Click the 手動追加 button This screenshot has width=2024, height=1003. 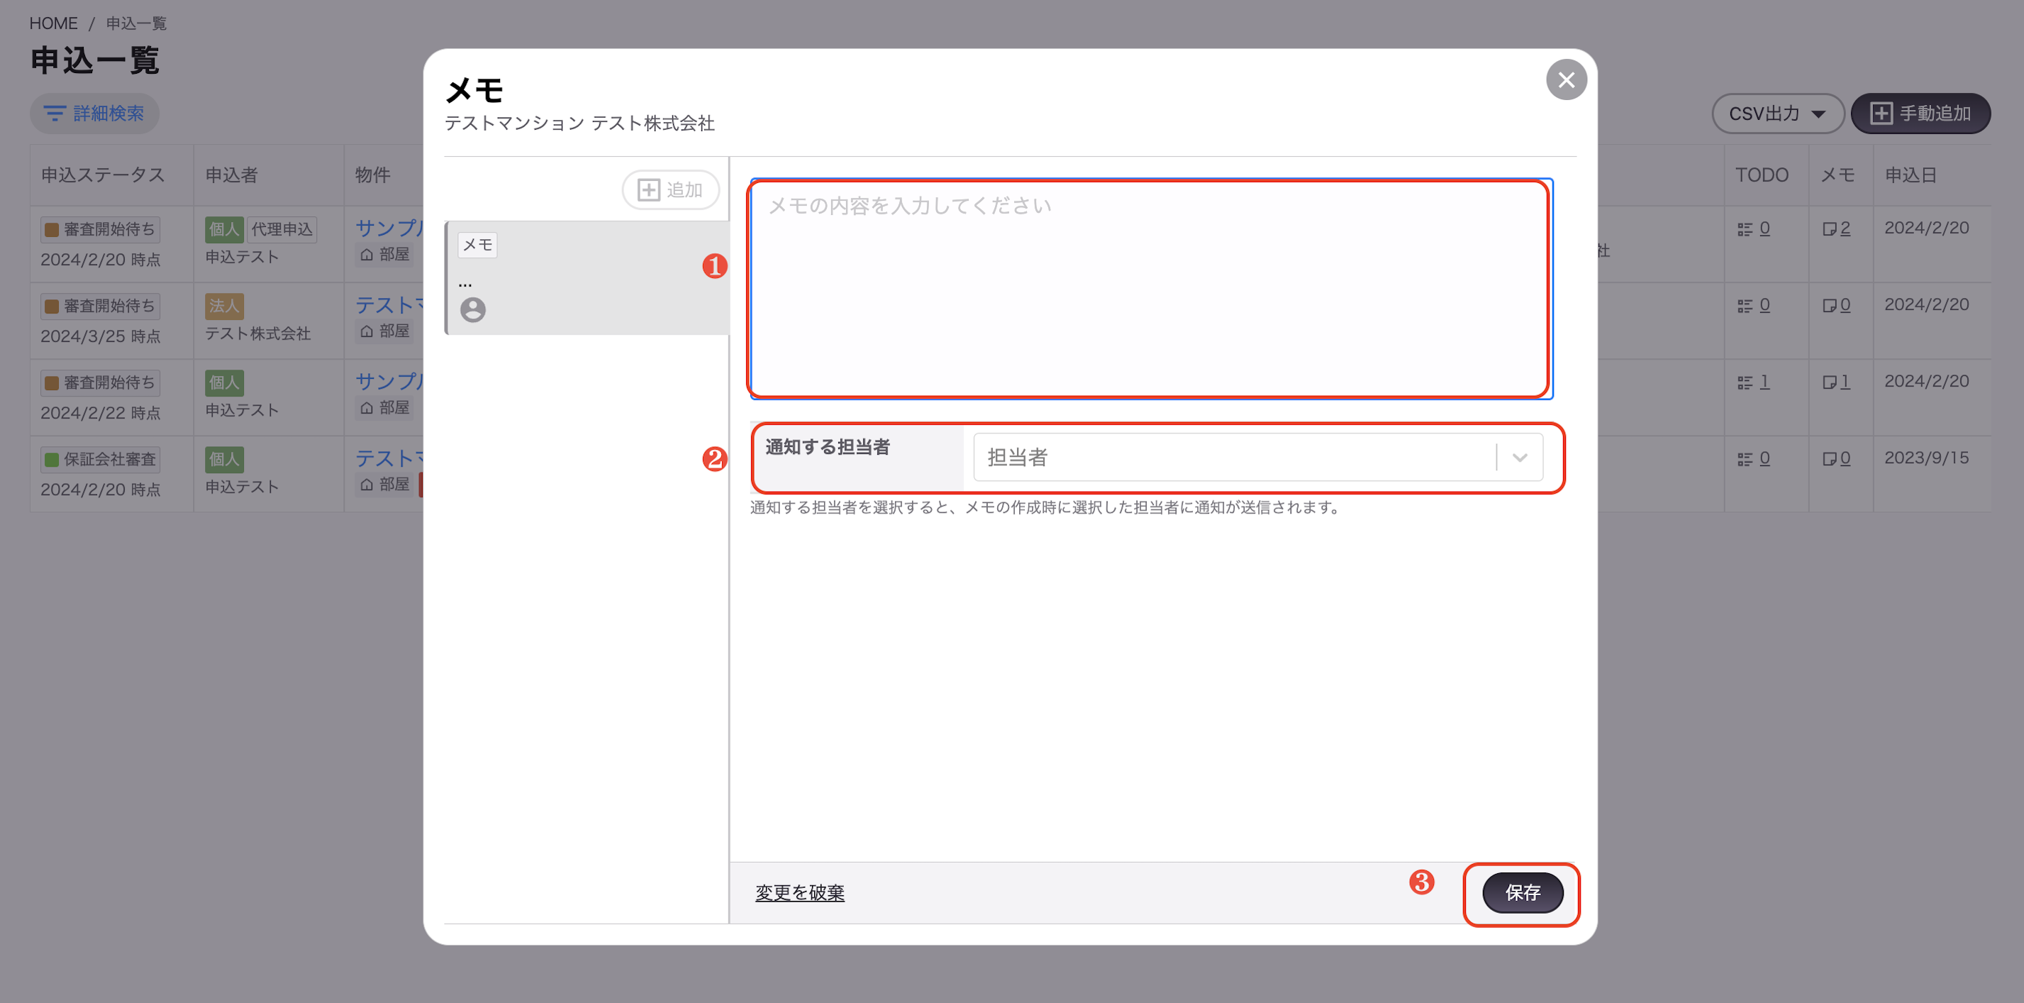(1920, 113)
